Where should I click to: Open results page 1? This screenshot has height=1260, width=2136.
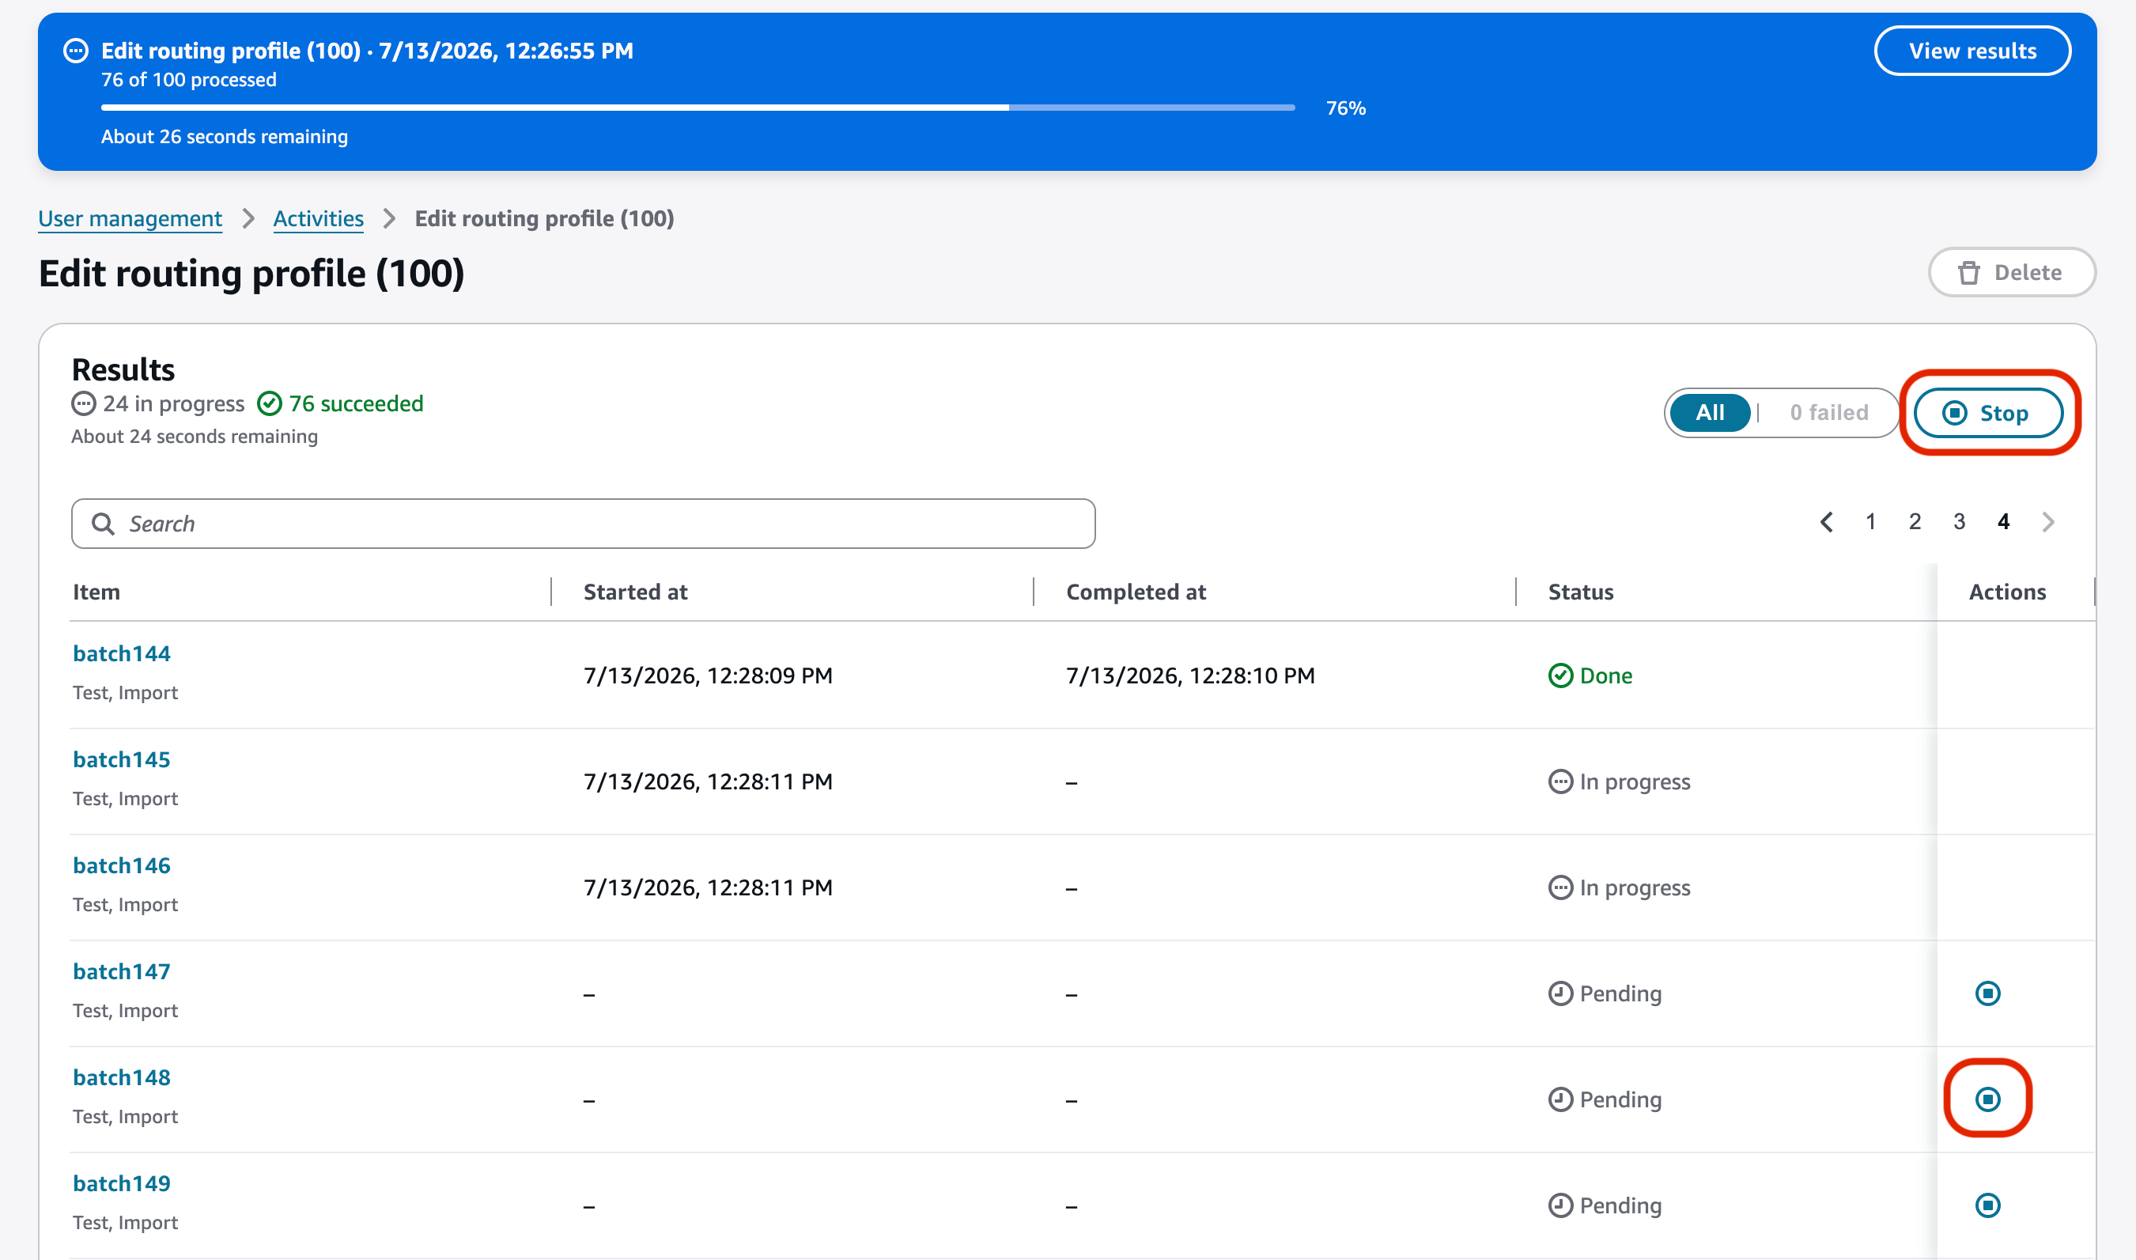tap(1870, 522)
